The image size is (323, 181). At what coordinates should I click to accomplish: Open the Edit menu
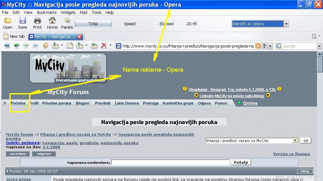(16, 12)
